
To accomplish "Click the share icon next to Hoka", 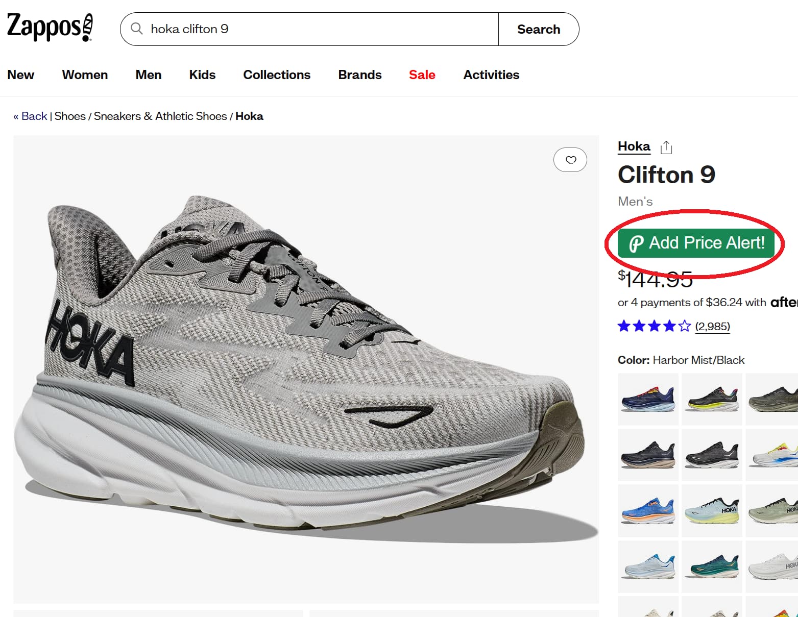I will (666, 146).
